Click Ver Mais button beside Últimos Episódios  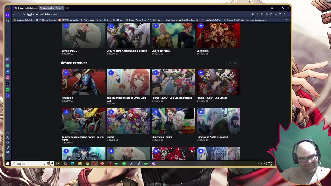(x=233, y=63)
